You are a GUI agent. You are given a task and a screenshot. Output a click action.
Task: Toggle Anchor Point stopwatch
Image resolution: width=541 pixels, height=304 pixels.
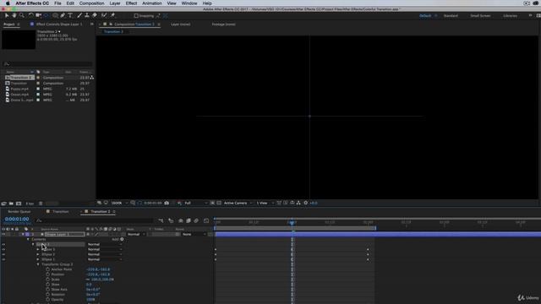point(47,269)
